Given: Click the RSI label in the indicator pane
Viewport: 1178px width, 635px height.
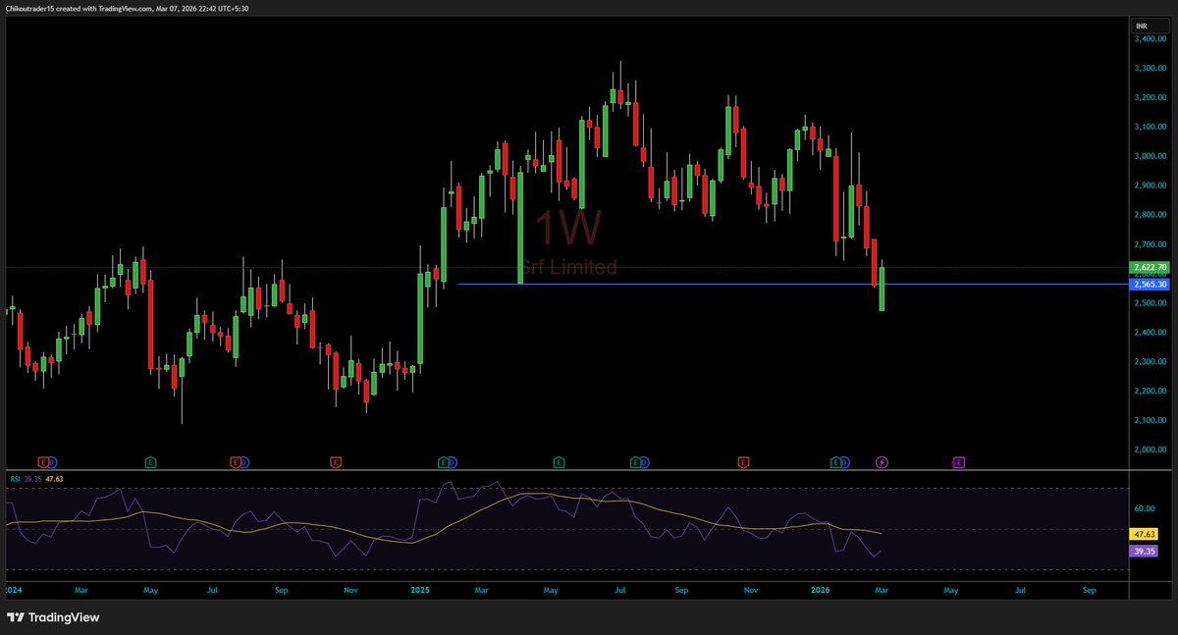Looking at the screenshot, I should click(16, 480).
